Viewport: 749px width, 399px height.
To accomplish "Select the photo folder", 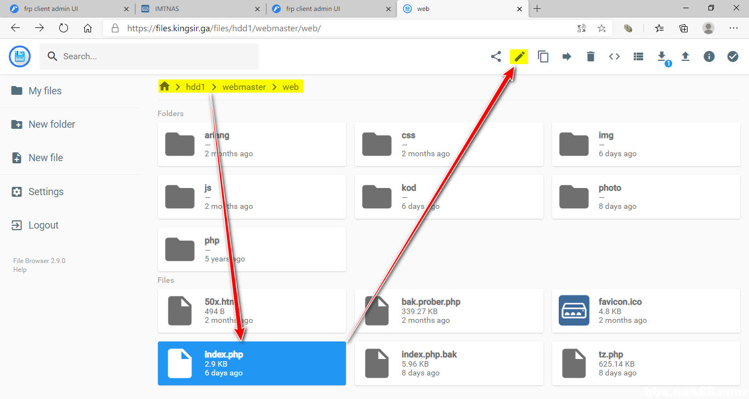I will 646,197.
